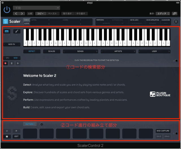Open the ARTISTS chord set menu
This screenshot has height=149, width=181.
[x=118, y=51]
